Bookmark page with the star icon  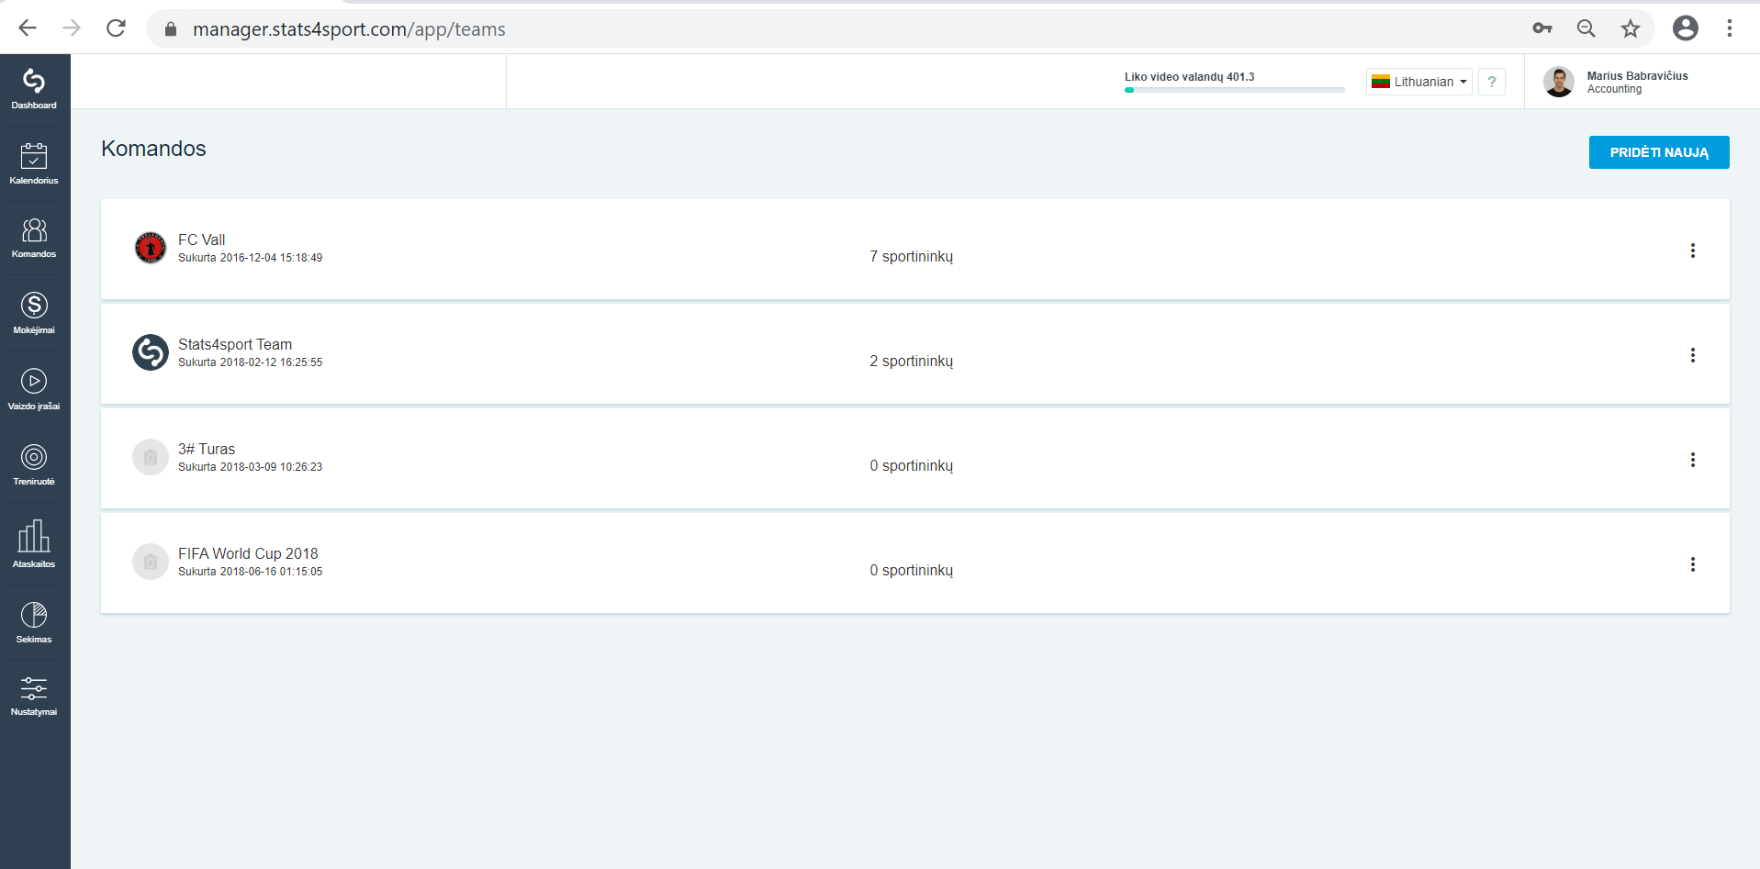point(1631,28)
